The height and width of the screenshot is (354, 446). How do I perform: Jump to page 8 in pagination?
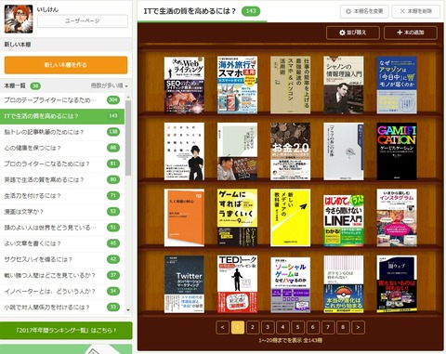coord(343,327)
